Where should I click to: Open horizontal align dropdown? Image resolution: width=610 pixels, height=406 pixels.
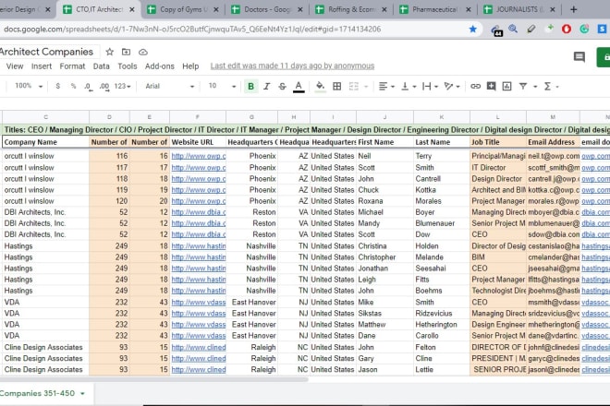point(386,86)
